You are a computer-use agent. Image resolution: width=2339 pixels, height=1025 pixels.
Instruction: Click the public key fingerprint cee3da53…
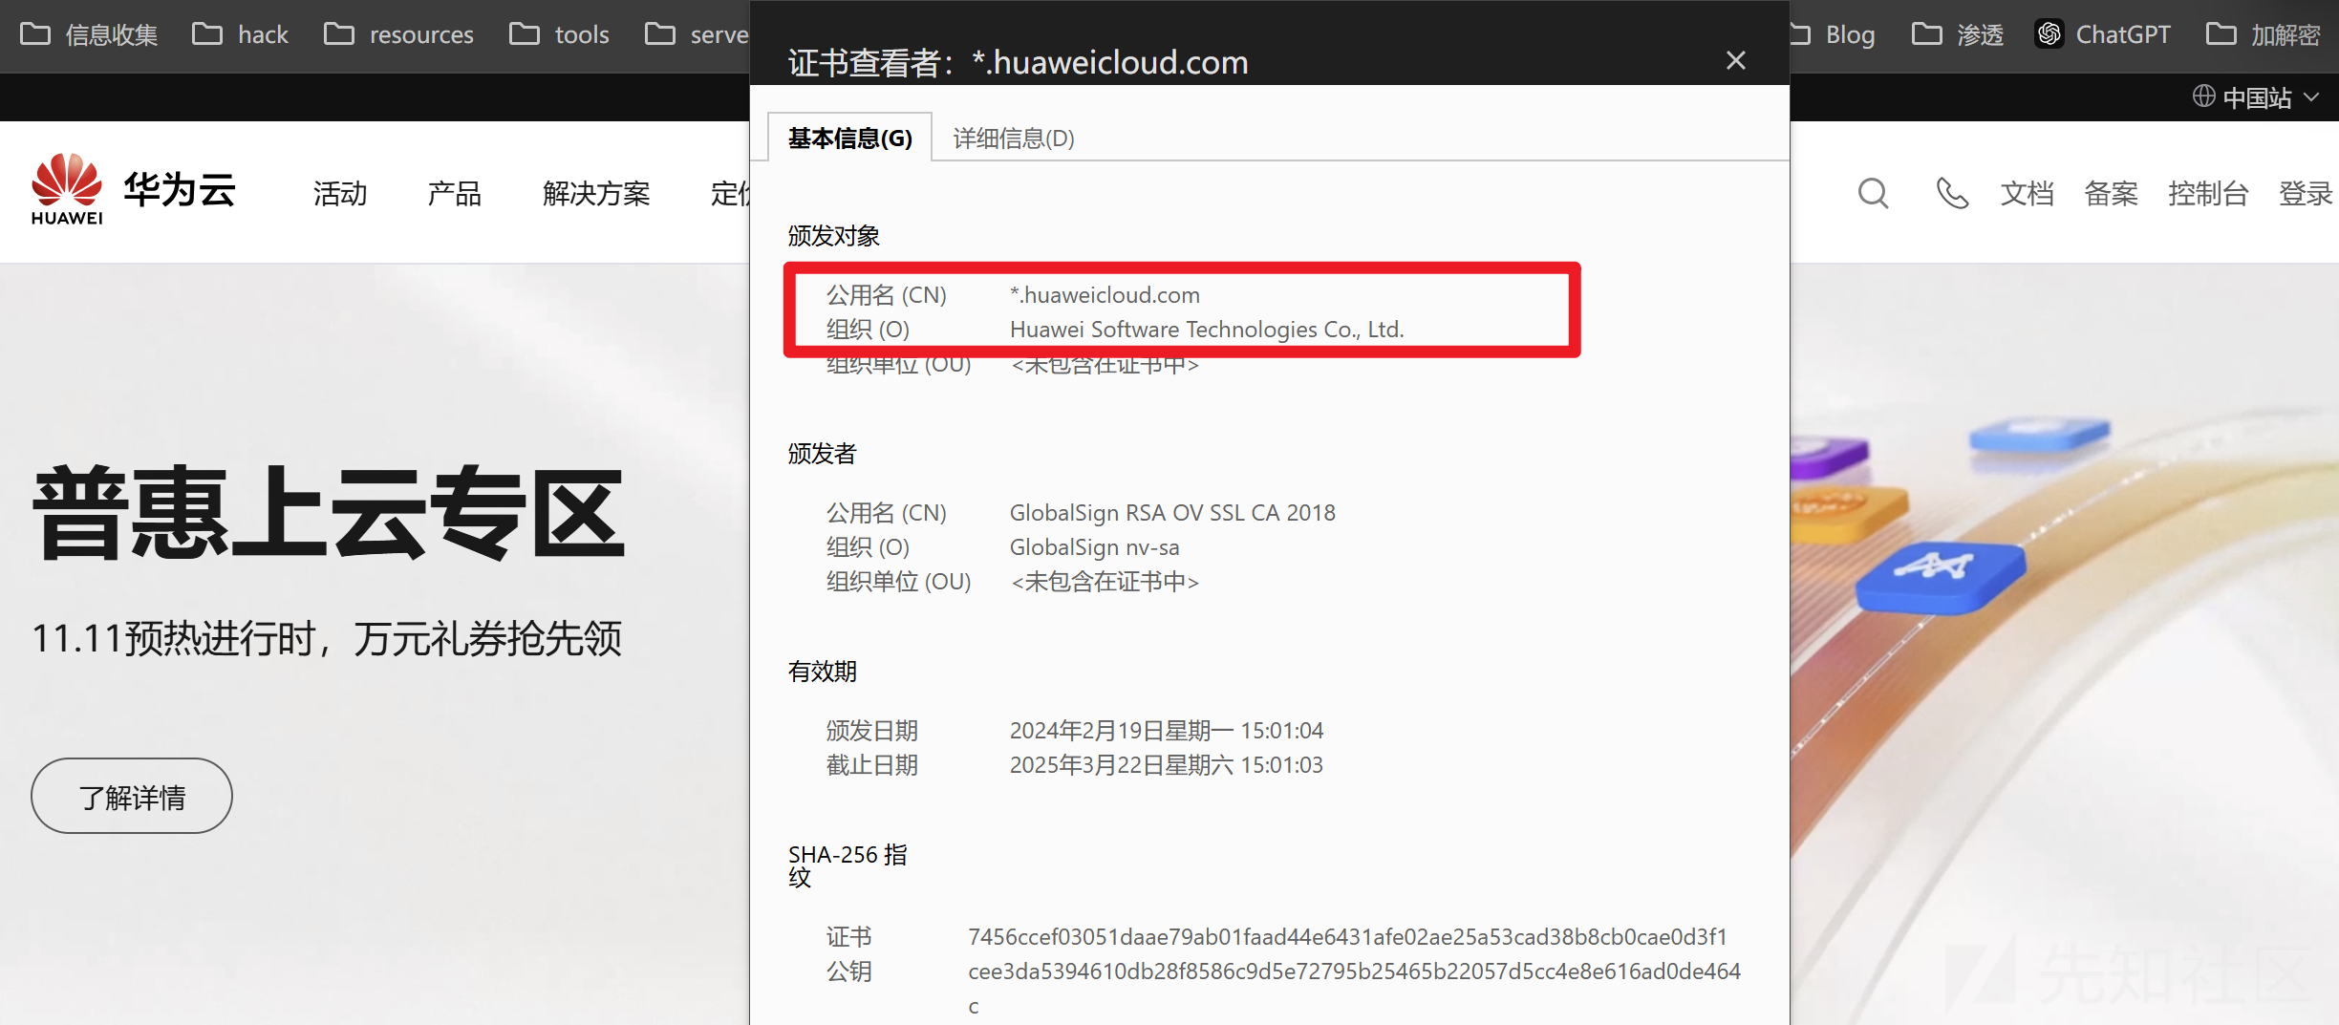[1354, 988]
